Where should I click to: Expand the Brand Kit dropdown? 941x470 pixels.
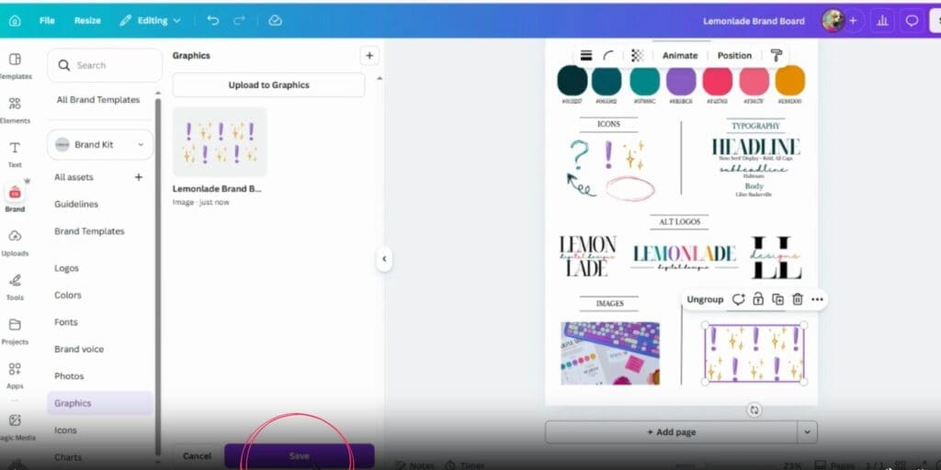[99, 144]
